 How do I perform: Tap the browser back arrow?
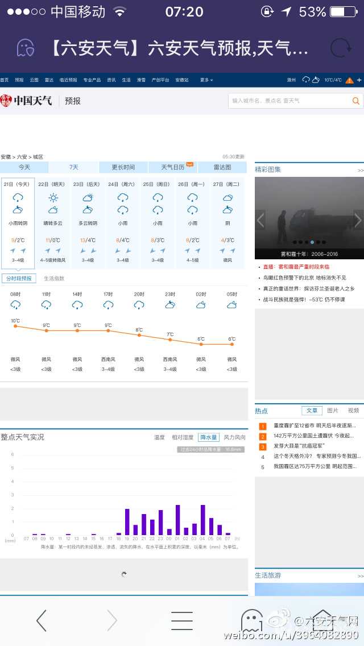point(42,620)
